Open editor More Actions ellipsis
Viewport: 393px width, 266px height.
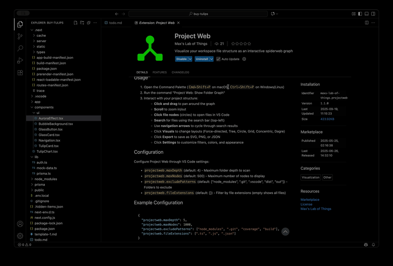pos(373,23)
